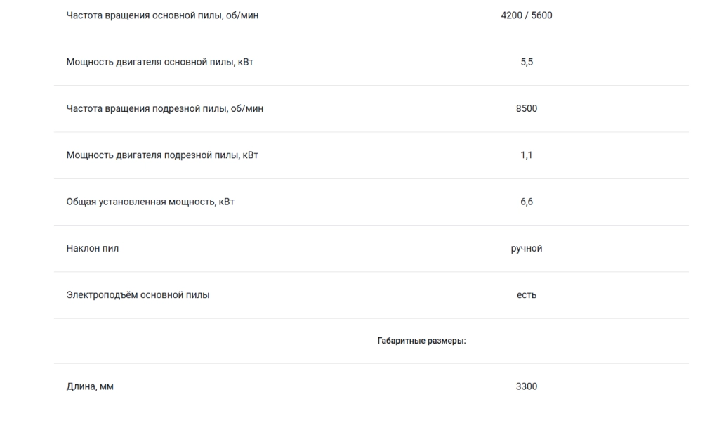719x423 pixels.
Task: Click the 'Длина, мм' row label
Action: pyautogui.click(x=90, y=386)
